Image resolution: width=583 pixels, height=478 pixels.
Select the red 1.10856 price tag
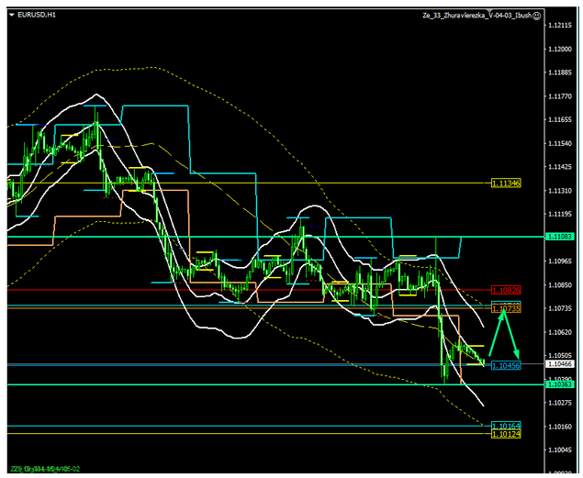pos(506,290)
